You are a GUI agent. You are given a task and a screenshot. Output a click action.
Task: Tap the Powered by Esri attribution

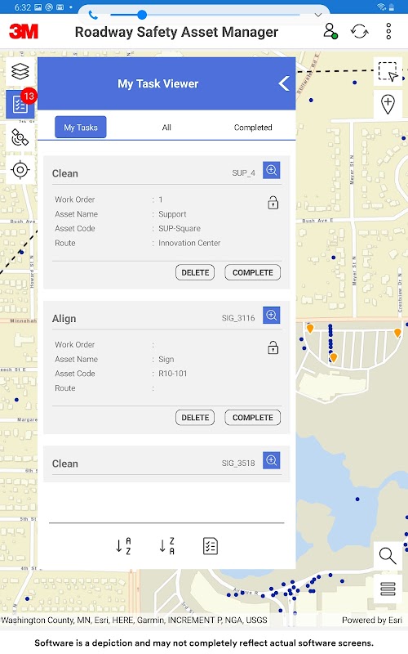tap(372, 620)
